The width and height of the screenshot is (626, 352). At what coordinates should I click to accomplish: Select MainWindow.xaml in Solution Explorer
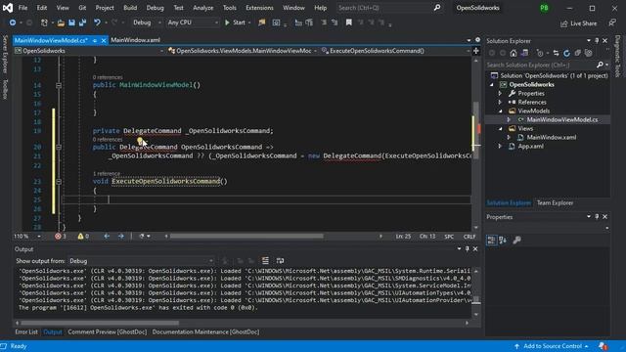click(551, 137)
